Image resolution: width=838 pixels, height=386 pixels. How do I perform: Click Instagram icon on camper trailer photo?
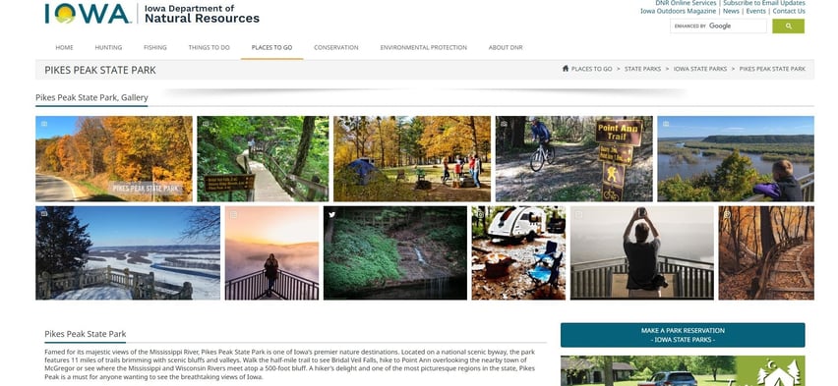click(480, 215)
